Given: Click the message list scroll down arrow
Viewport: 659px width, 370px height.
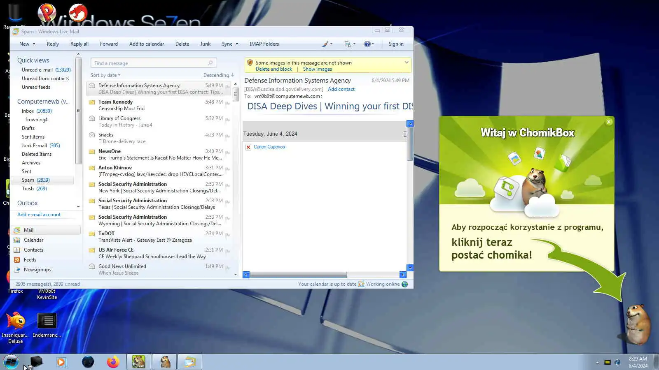Looking at the screenshot, I should 236,274.
